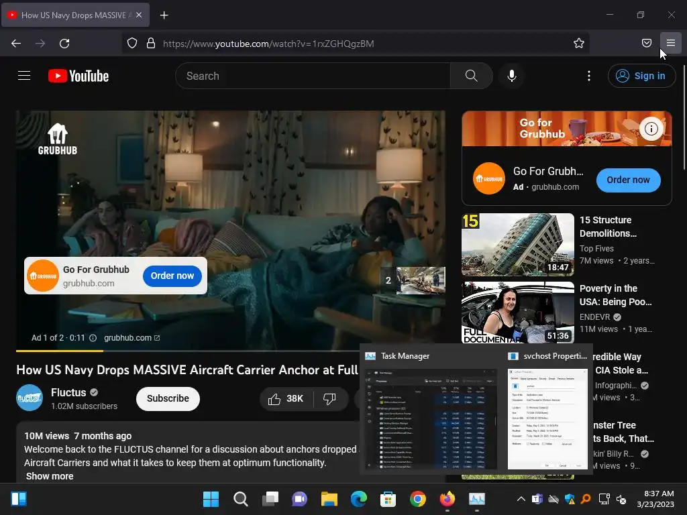Open the 15 Structure Demolitions title
This screenshot has width=687, height=515.
click(608, 227)
